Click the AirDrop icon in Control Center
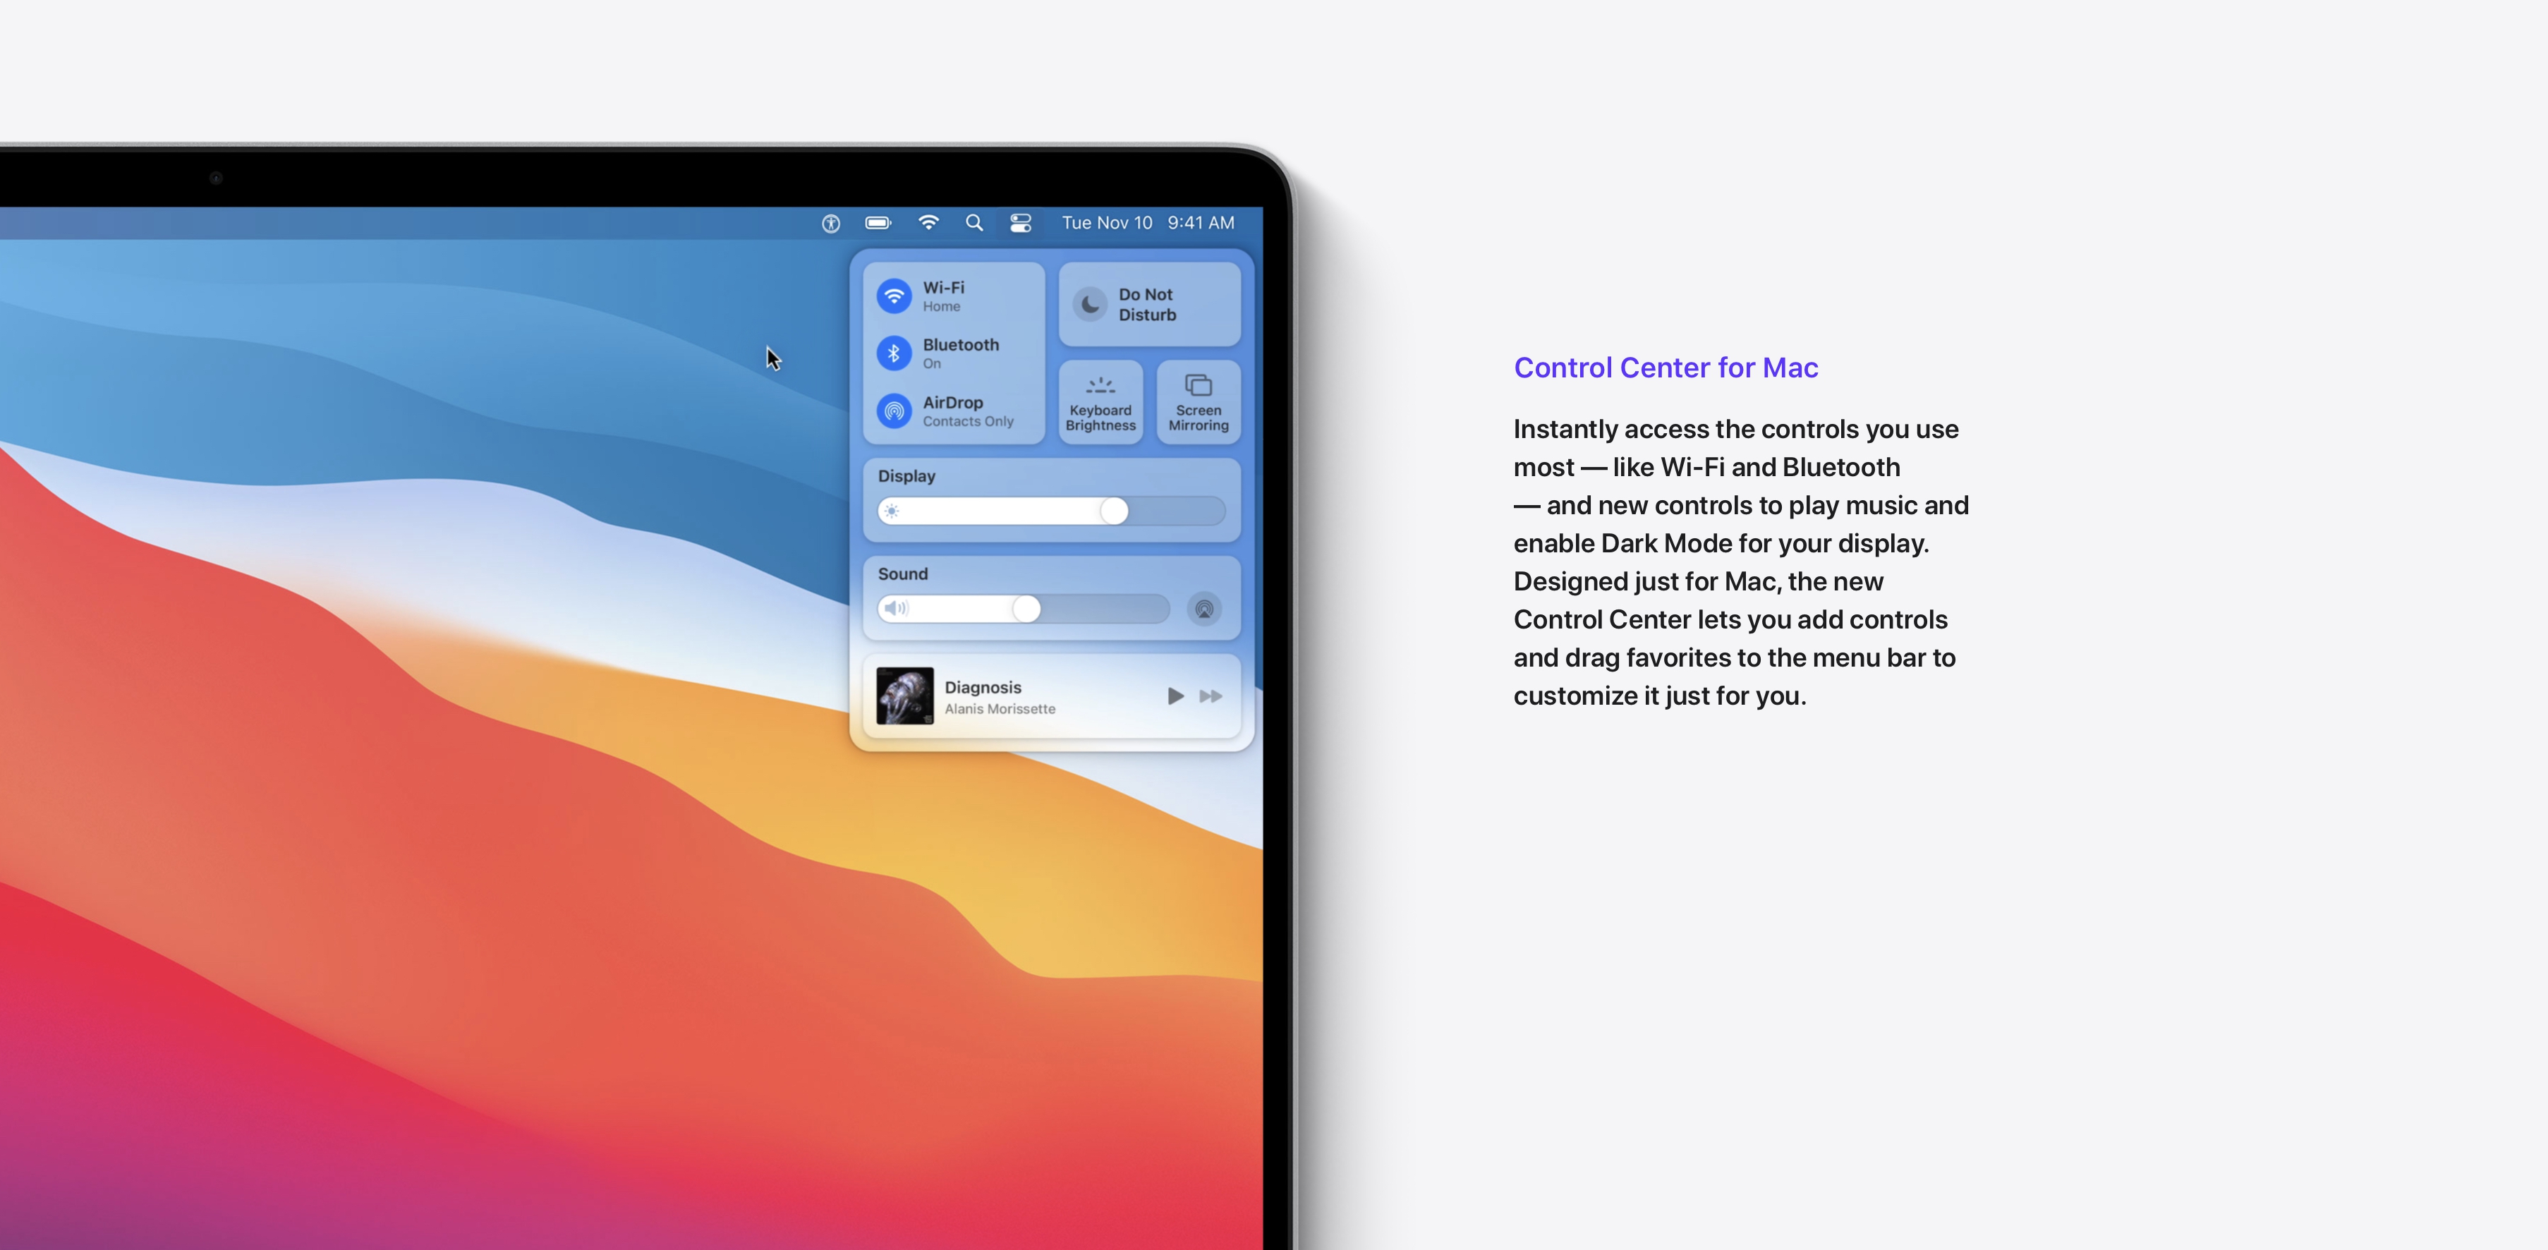 coord(895,410)
